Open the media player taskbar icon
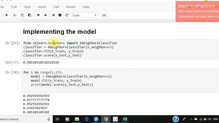 click(67, 119)
